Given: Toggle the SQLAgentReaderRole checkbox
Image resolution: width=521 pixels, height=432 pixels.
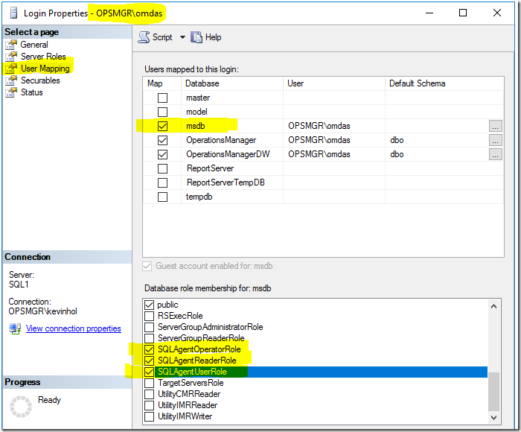Looking at the screenshot, I should click(149, 360).
